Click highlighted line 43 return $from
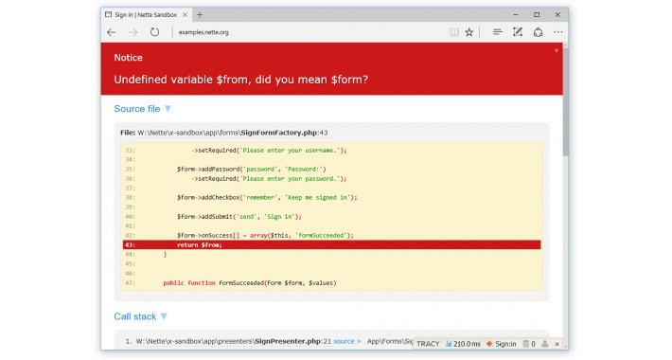Image resolution: width=672 pixels, height=360 pixels. (x=331, y=245)
